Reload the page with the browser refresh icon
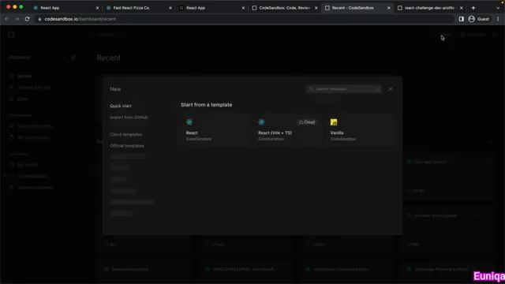The image size is (505, 284). pyautogui.click(x=27, y=19)
